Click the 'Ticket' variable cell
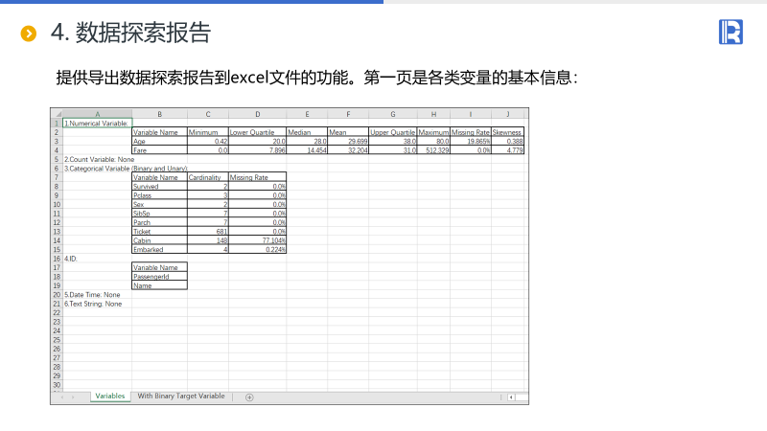This screenshot has height=431, width=767. coord(159,232)
